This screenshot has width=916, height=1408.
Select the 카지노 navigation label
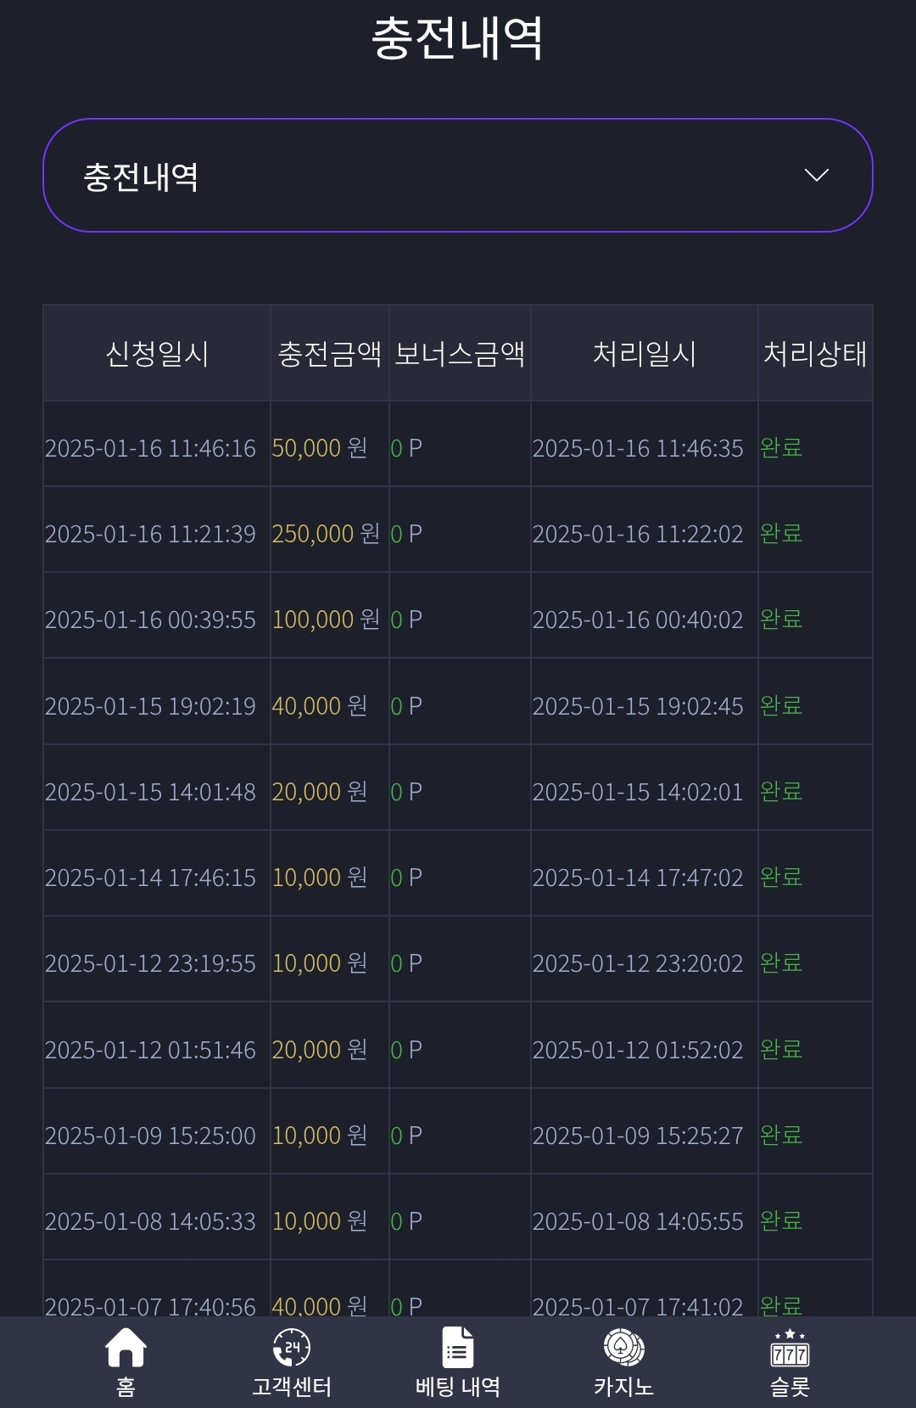click(623, 1387)
